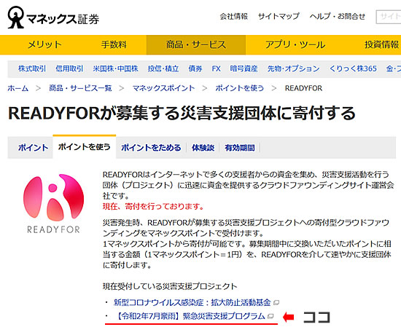Screen dimensions: 401x335
Task: Go to ホーム breadcrumb
Action: pos(18,88)
